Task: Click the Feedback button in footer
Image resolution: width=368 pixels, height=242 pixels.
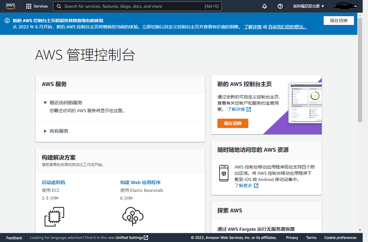Action: coord(14,238)
